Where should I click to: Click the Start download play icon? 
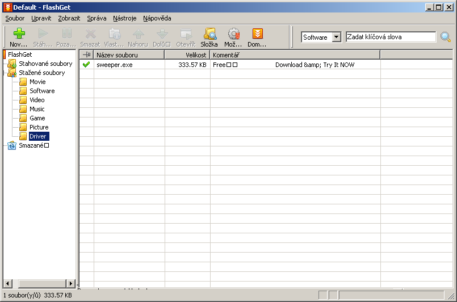click(x=43, y=33)
